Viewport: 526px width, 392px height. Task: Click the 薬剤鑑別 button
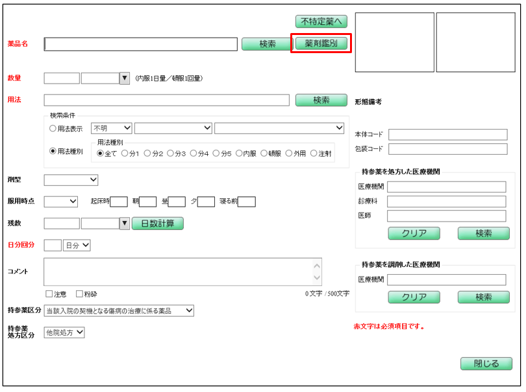(x=321, y=43)
